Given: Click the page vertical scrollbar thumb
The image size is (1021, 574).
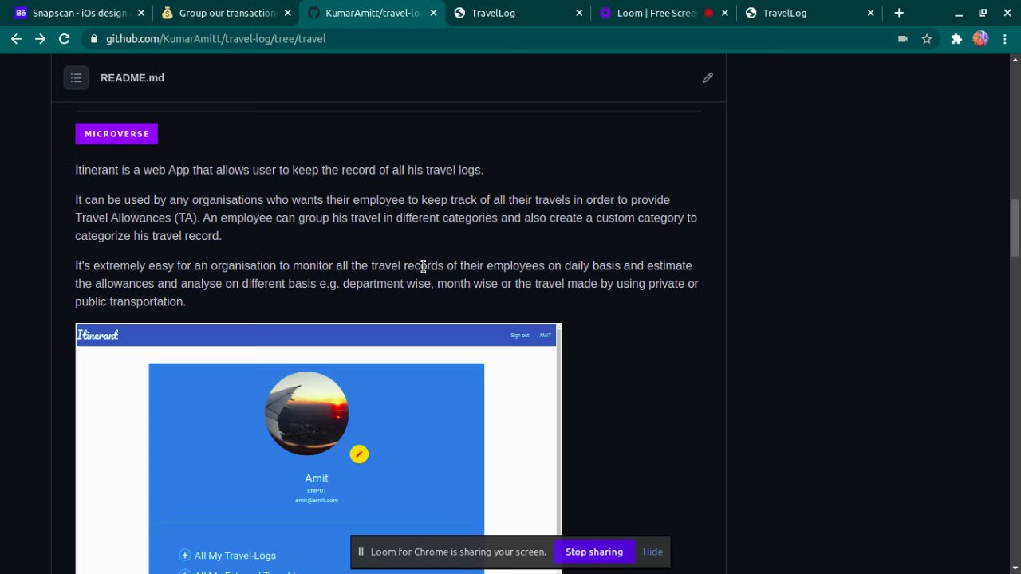Looking at the screenshot, I should [1015, 227].
